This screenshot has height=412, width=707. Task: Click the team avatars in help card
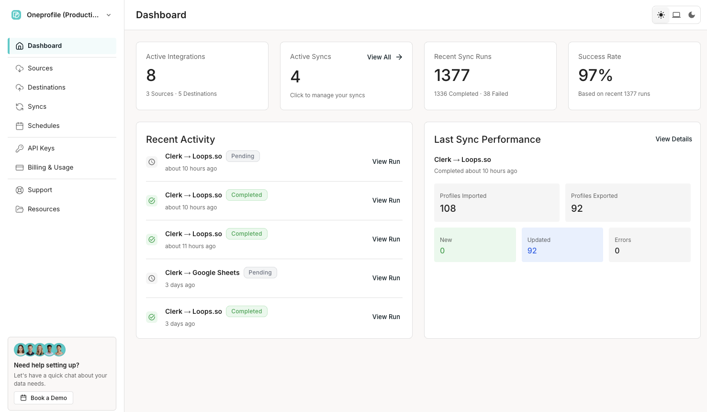point(40,350)
